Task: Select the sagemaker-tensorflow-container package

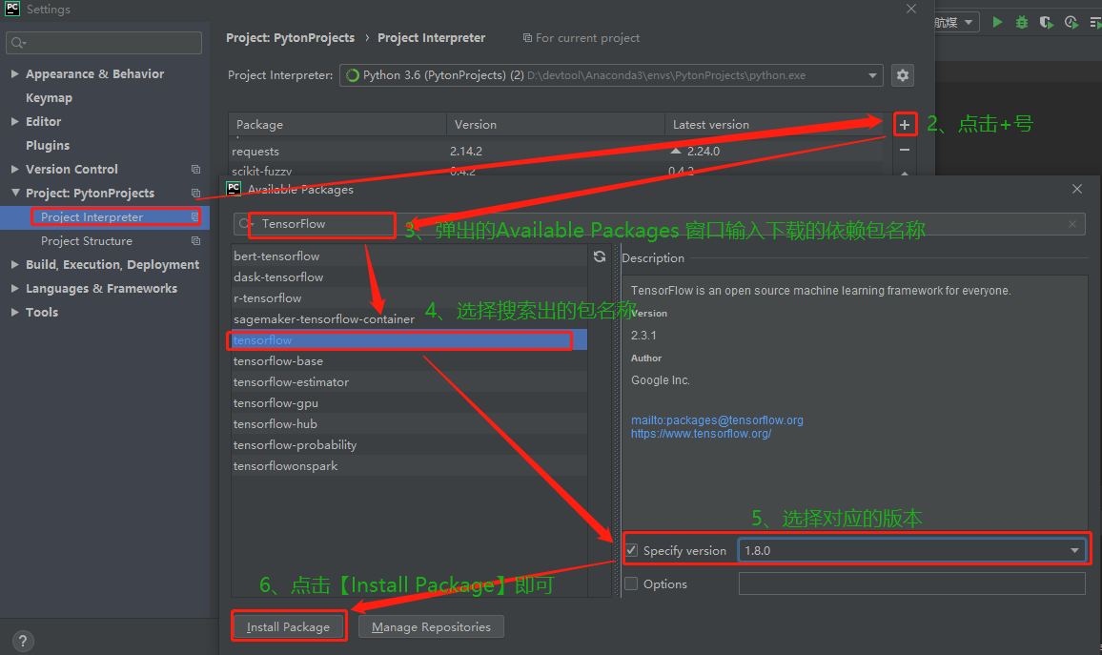Action: point(409,319)
